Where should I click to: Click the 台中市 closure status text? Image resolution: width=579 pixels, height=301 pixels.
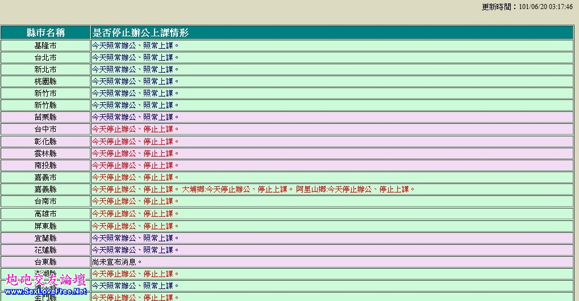(135, 129)
